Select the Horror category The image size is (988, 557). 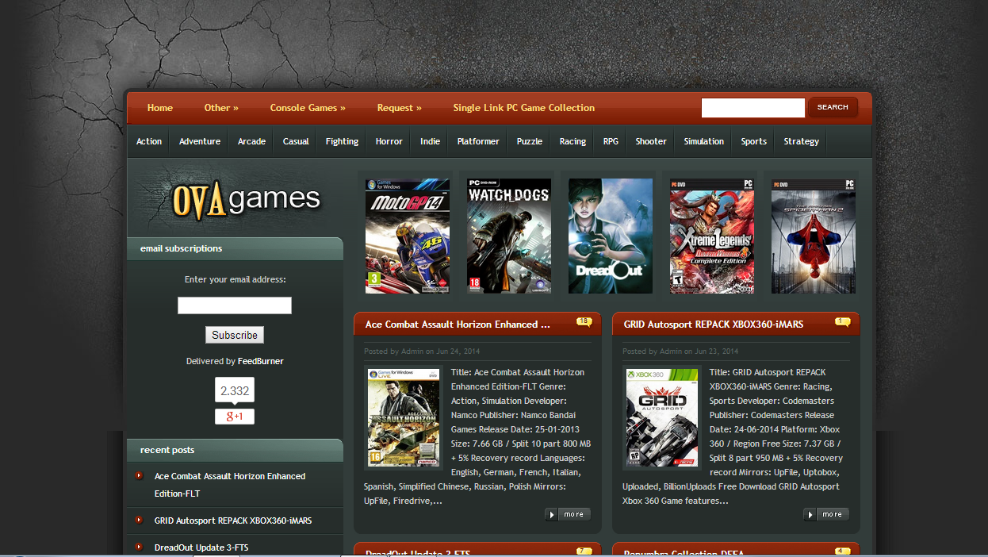pos(389,141)
